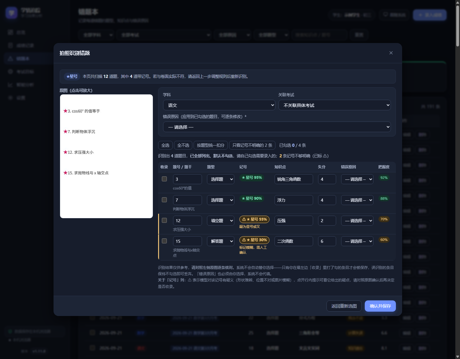
Task: Click the 全选 button
Action: point(165,145)
